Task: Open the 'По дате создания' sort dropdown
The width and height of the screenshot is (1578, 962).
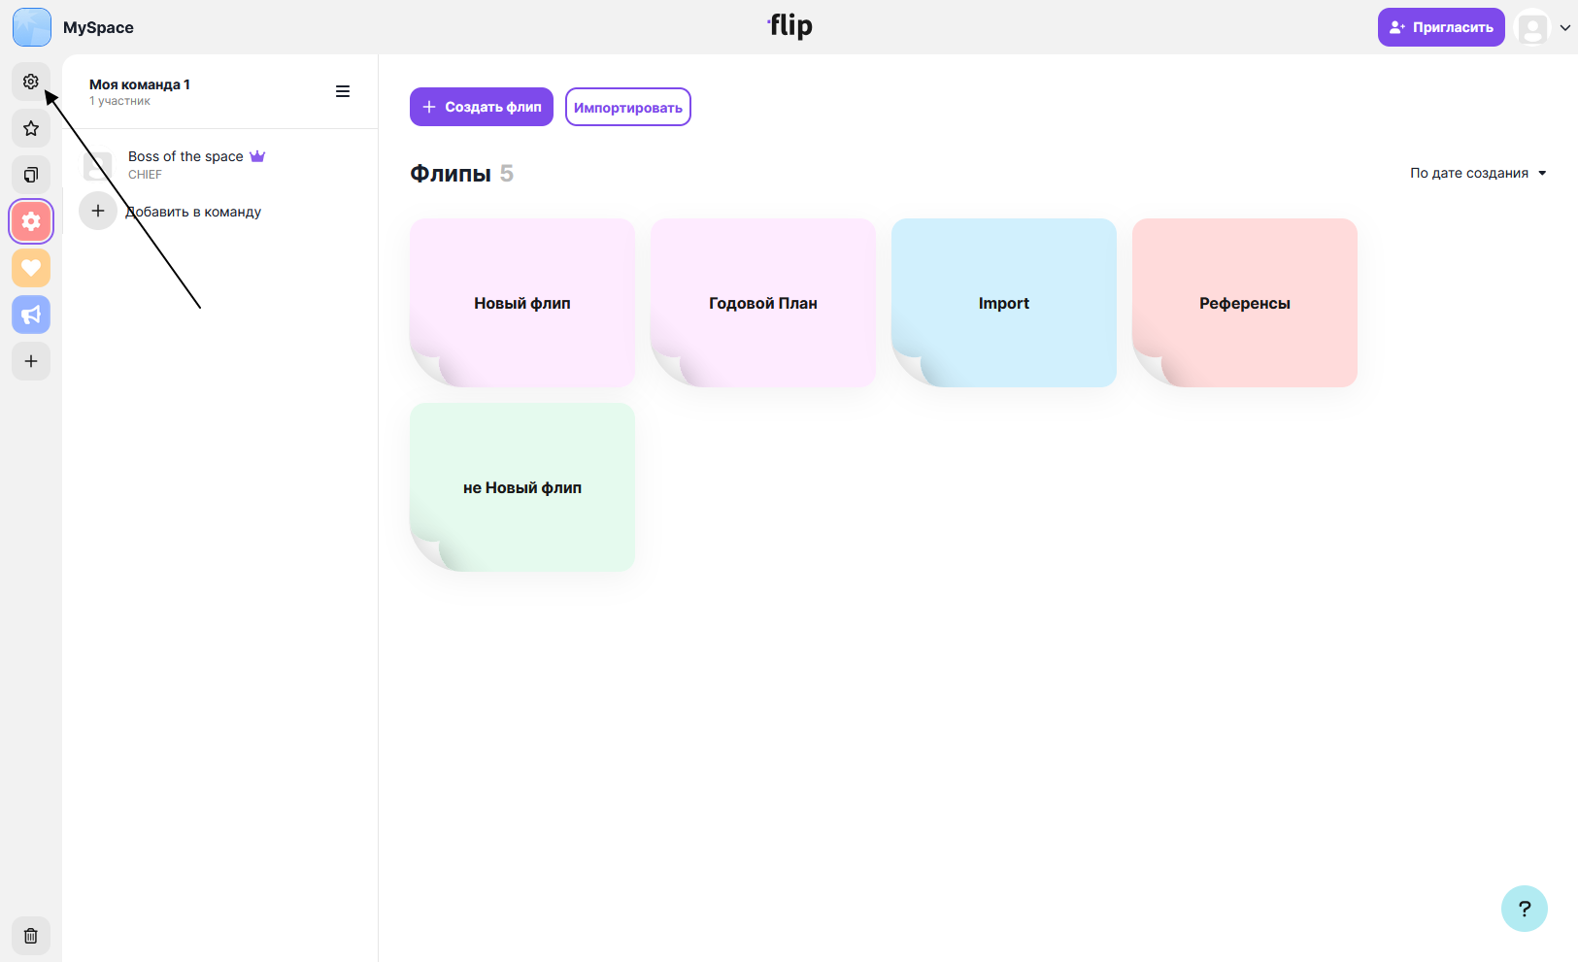Action: coord(1478,173)
